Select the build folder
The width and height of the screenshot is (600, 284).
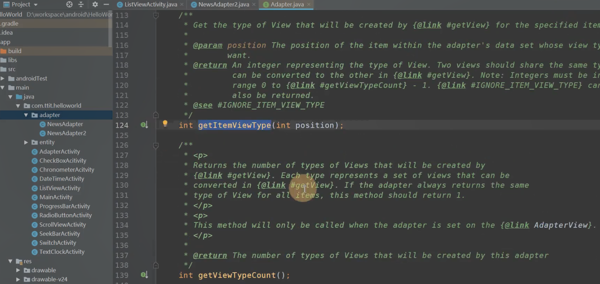pos(15,51)
